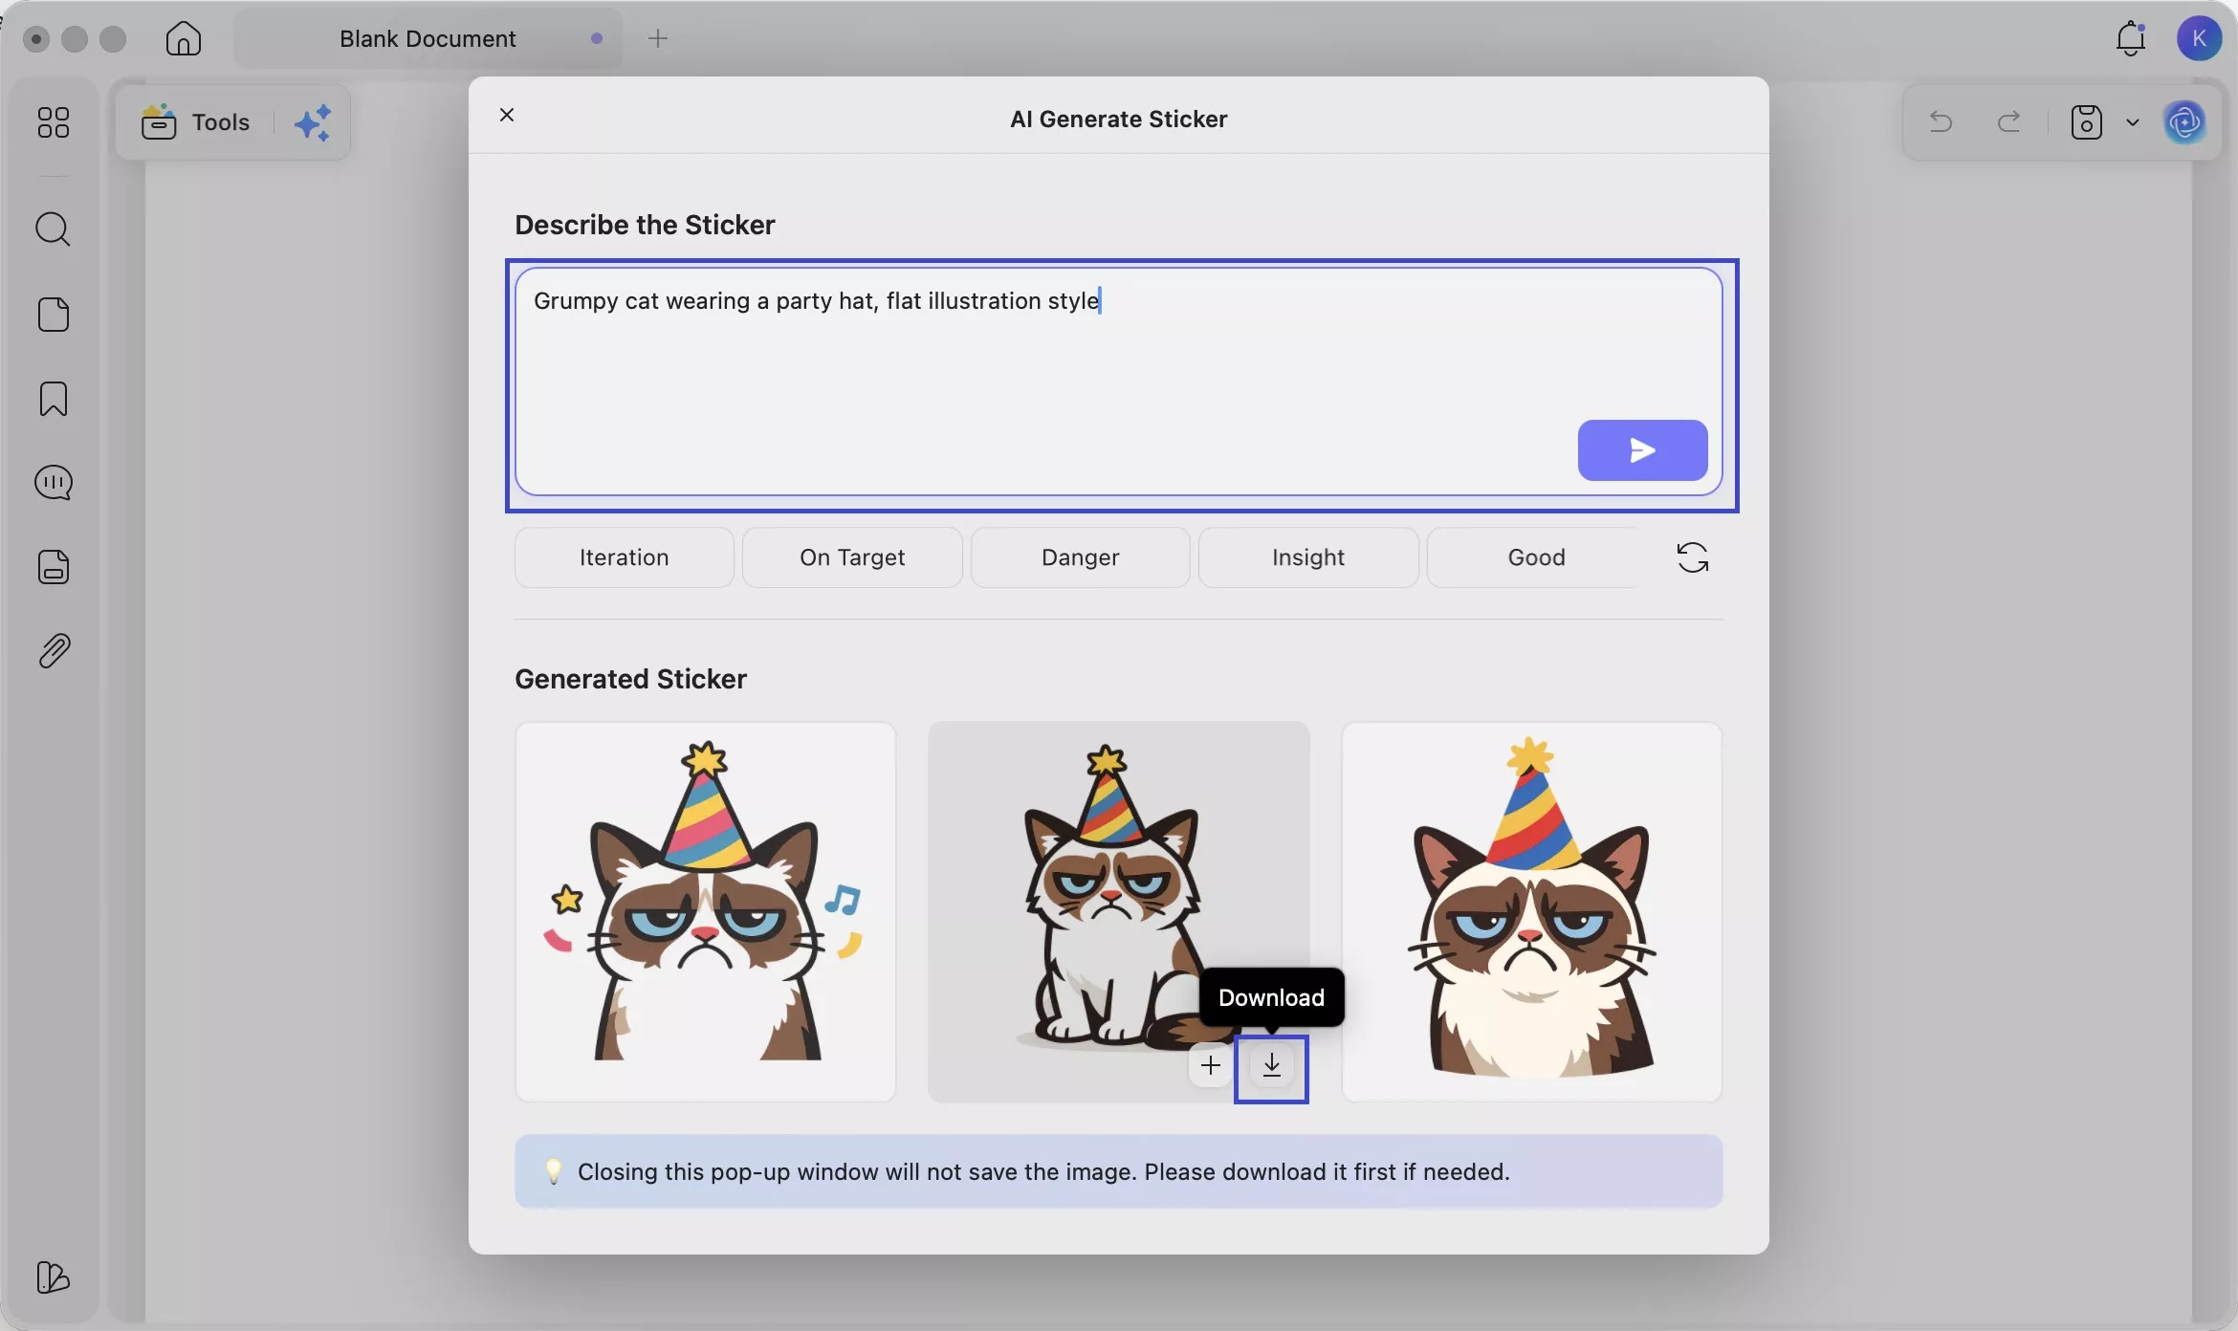Open the signature tool at sidebar bottom
This screenshot has height=1331, width=2238.
point(54,1278)
